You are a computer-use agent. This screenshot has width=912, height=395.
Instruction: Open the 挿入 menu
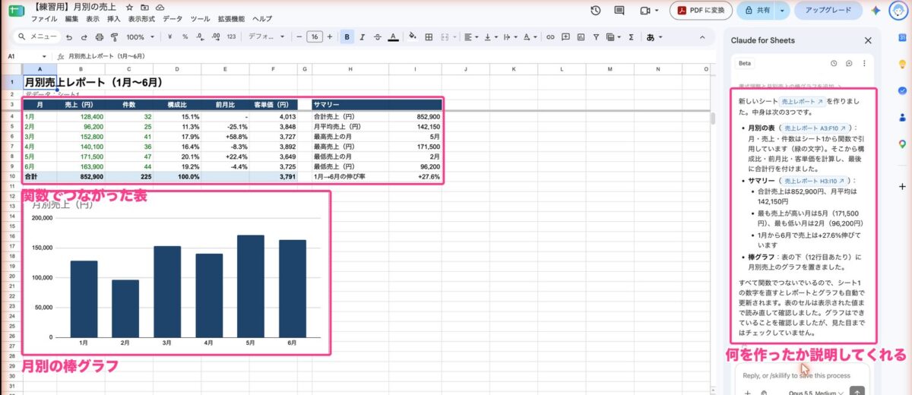(114, 18)
